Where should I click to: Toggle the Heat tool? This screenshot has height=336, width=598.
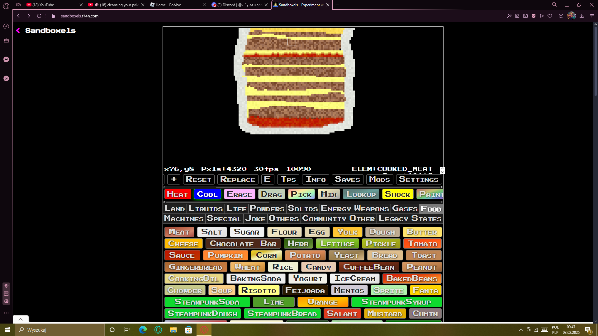[x=178, y=194]
